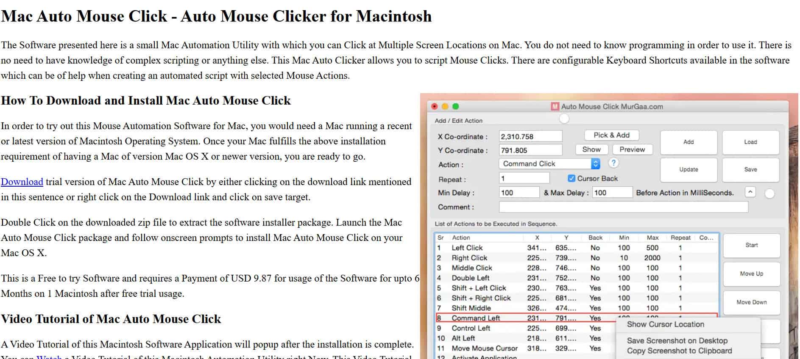Click the Min value 10 in Right Click row
Viewport: 800px width, 359px height.
[624, 258]
